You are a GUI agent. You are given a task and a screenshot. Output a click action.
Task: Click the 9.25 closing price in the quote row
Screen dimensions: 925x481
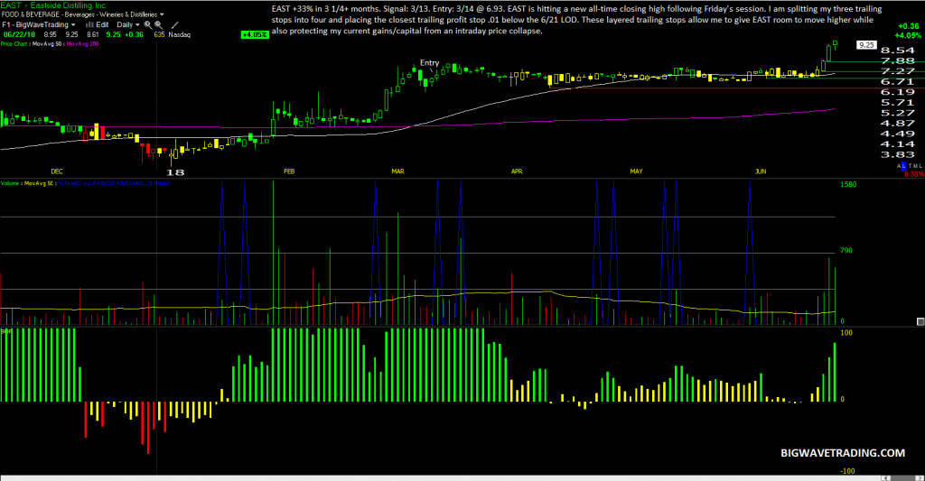[x=113, y=35]
